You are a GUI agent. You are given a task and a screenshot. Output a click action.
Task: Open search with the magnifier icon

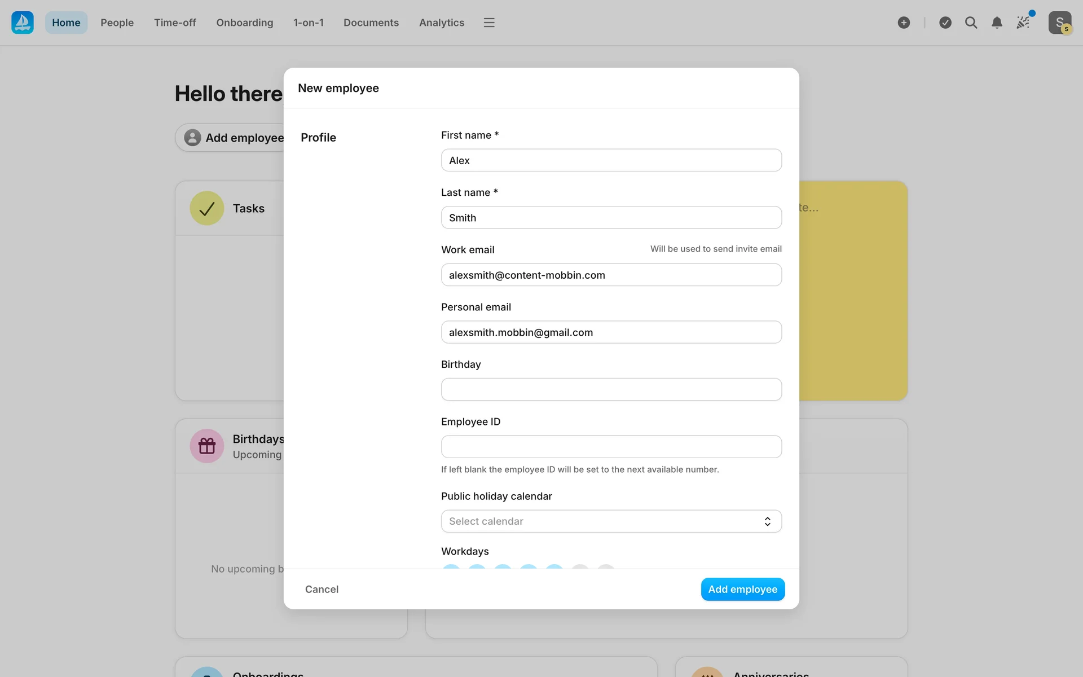(x=971, y=23)
